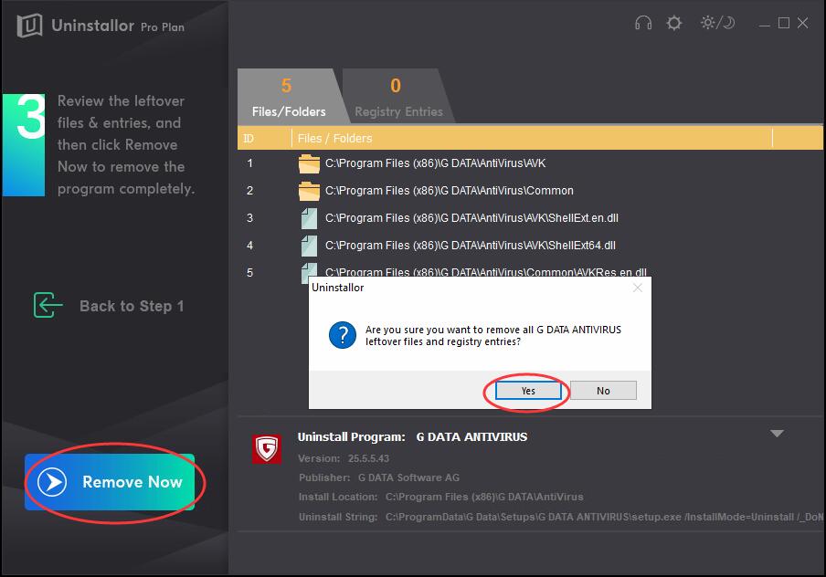
Task: Go Back to Step 1
Action: pos(132,307)
